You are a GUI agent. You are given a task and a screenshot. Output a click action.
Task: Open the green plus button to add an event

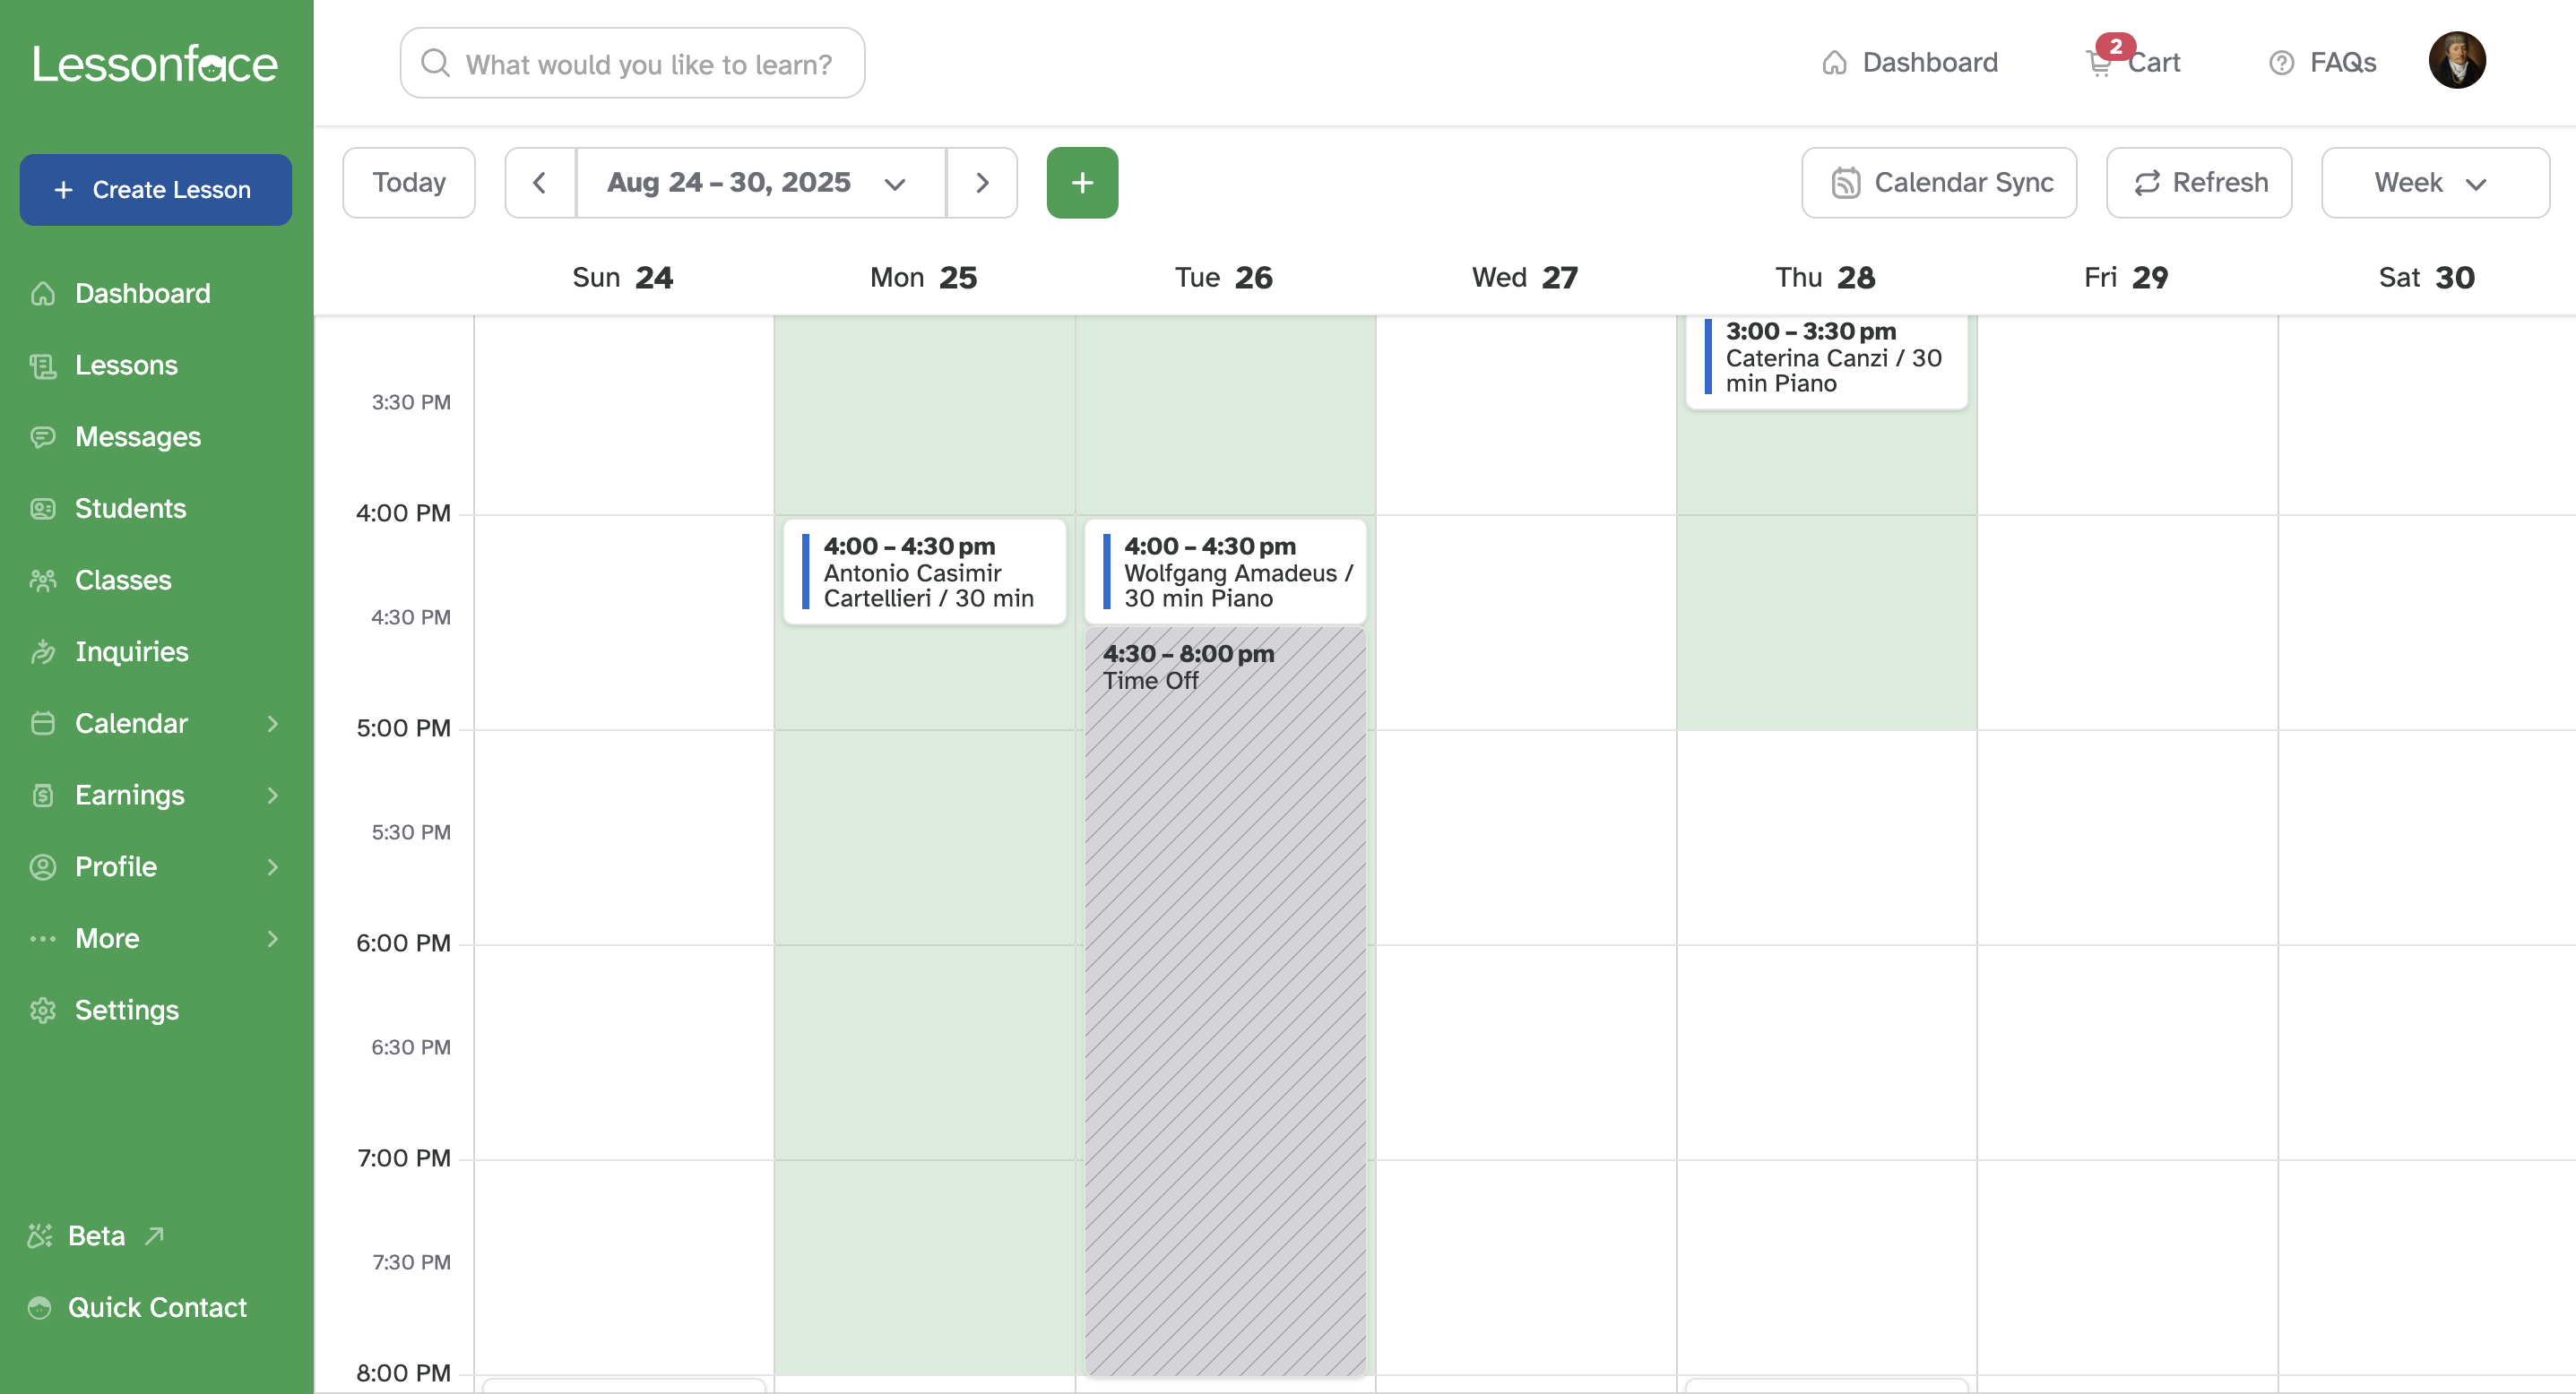[x=1082, y=182]
